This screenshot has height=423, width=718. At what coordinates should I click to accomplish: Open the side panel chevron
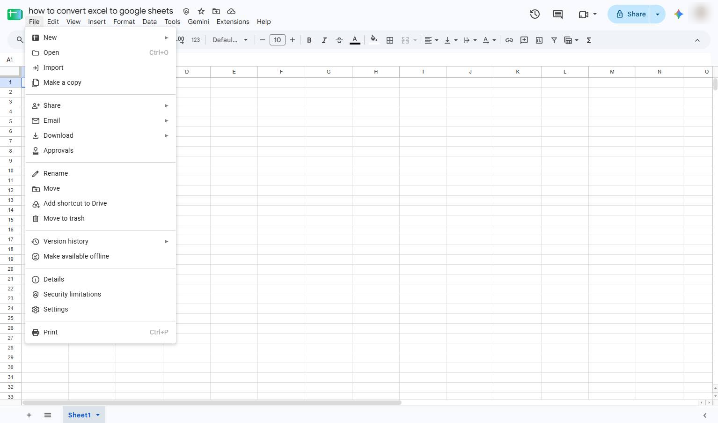point(705,415)
